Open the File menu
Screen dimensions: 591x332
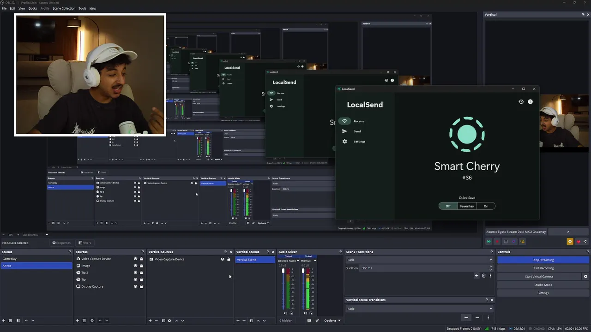tap(4, 8)
